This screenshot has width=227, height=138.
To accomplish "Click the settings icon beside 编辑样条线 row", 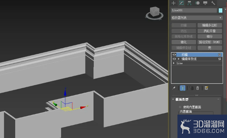I will click(x=220, y=59).
